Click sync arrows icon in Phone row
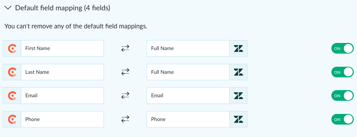This screenshot has width=357, height=137. 125,119
